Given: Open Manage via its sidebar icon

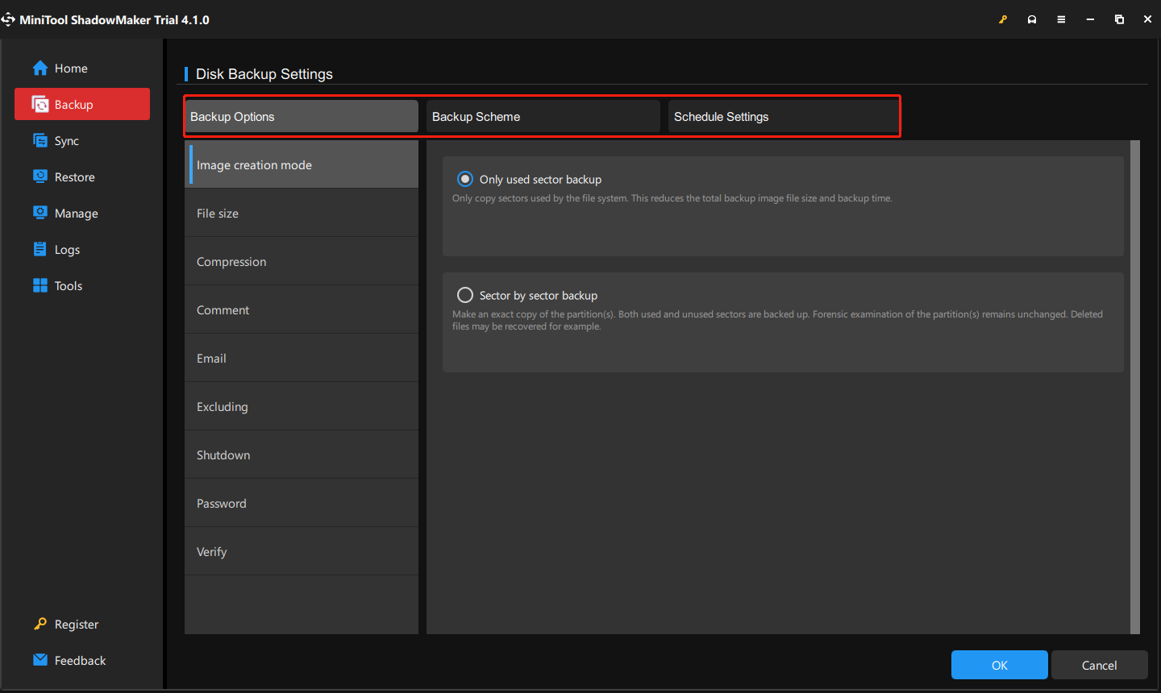Looking at the screenshot, I should pyautogui.click(x=40, y=213).
